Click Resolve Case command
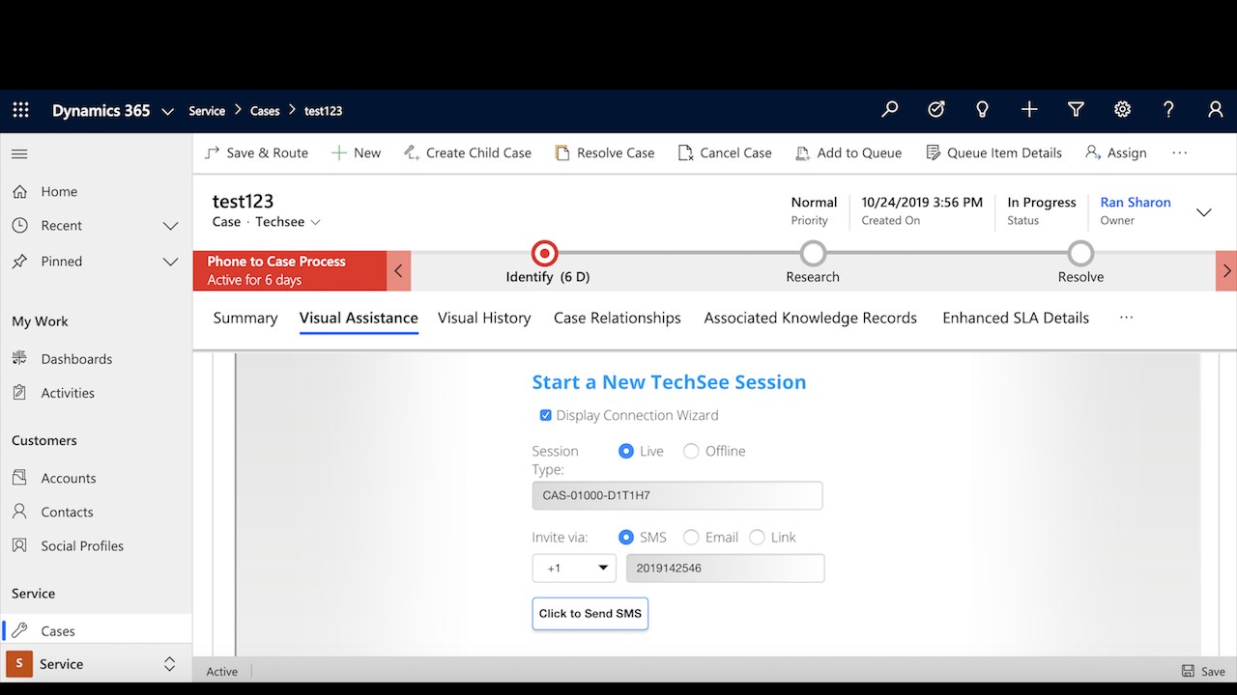 (x=605, y=153)
